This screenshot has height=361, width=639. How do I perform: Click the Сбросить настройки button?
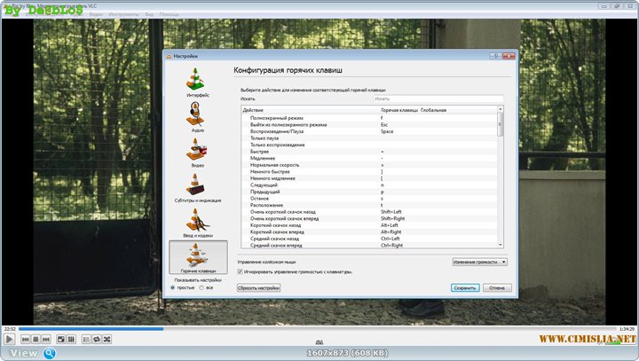click(260, 288)
